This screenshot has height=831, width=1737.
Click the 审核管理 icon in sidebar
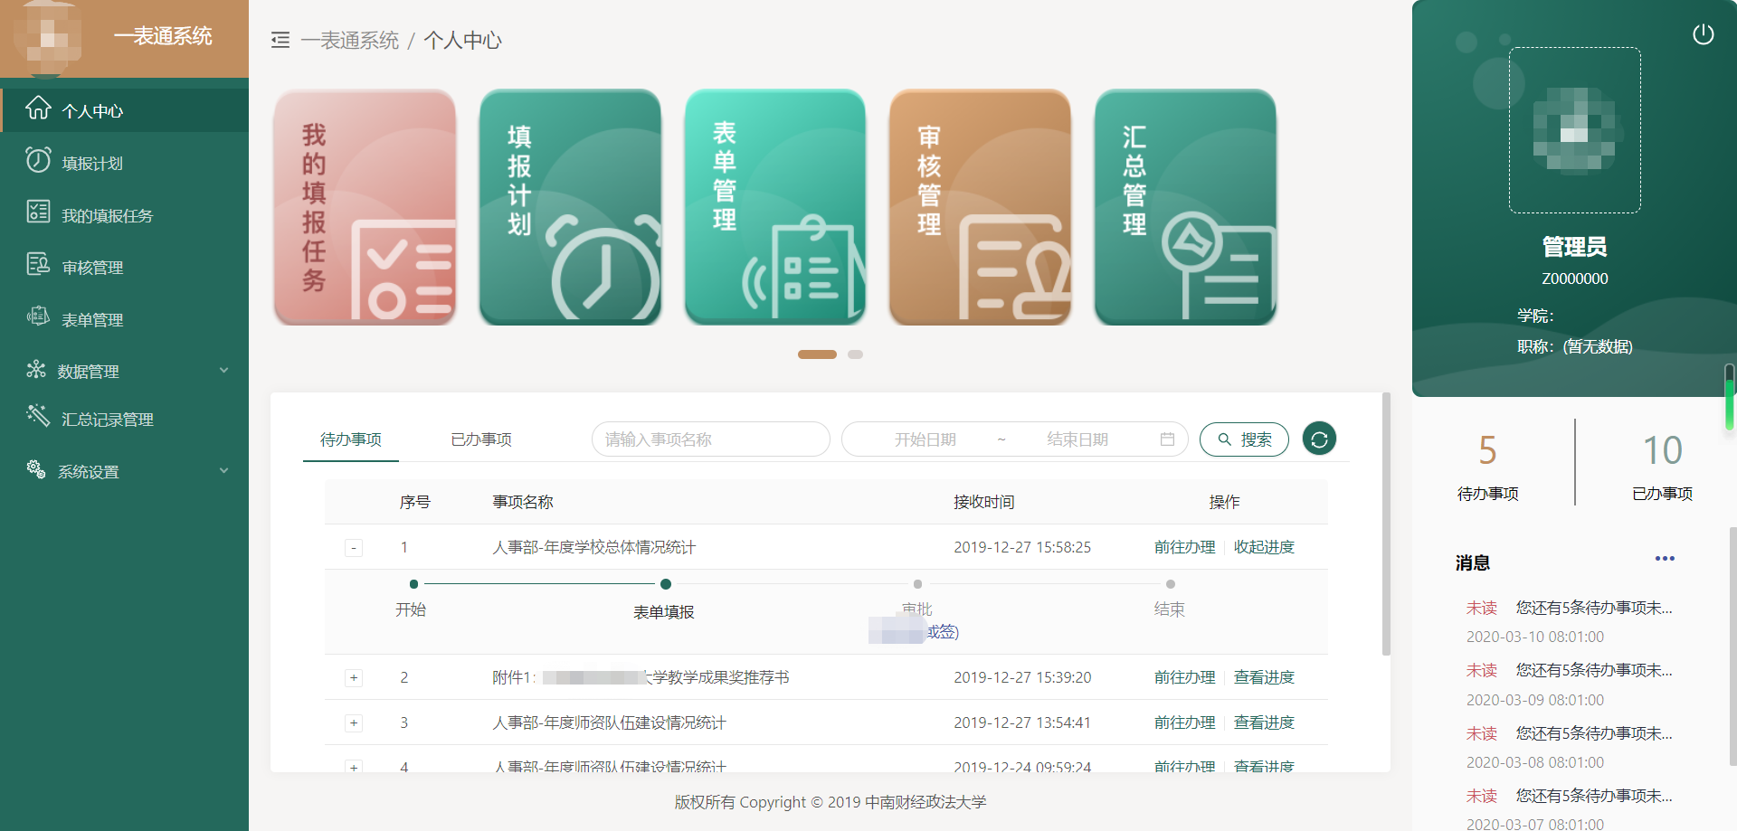tap(38, 265)
